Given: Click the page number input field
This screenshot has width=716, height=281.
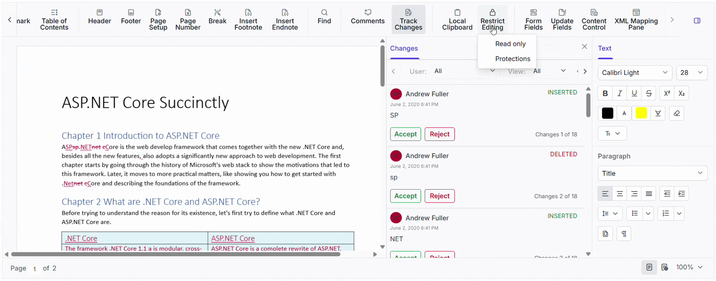Looking at the screenshot, I should click(x=34, y=269).
